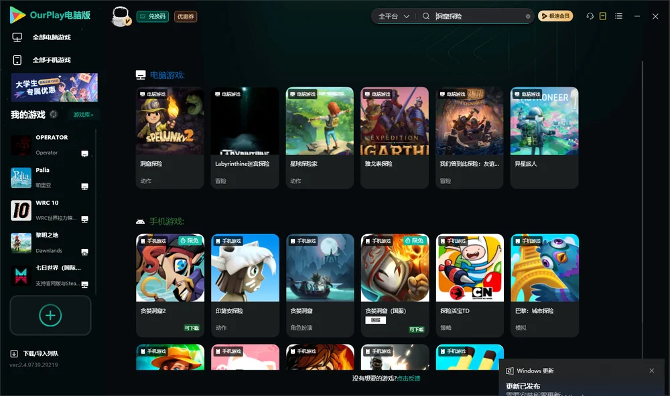Open the 雅戈泰探险 game card
This screenshot has width=670, height=396.
[x=395, y=138]
